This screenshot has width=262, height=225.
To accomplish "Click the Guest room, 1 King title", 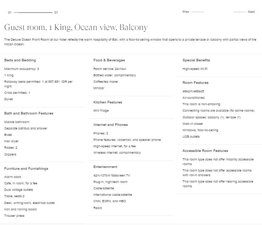I will (76, 27).
